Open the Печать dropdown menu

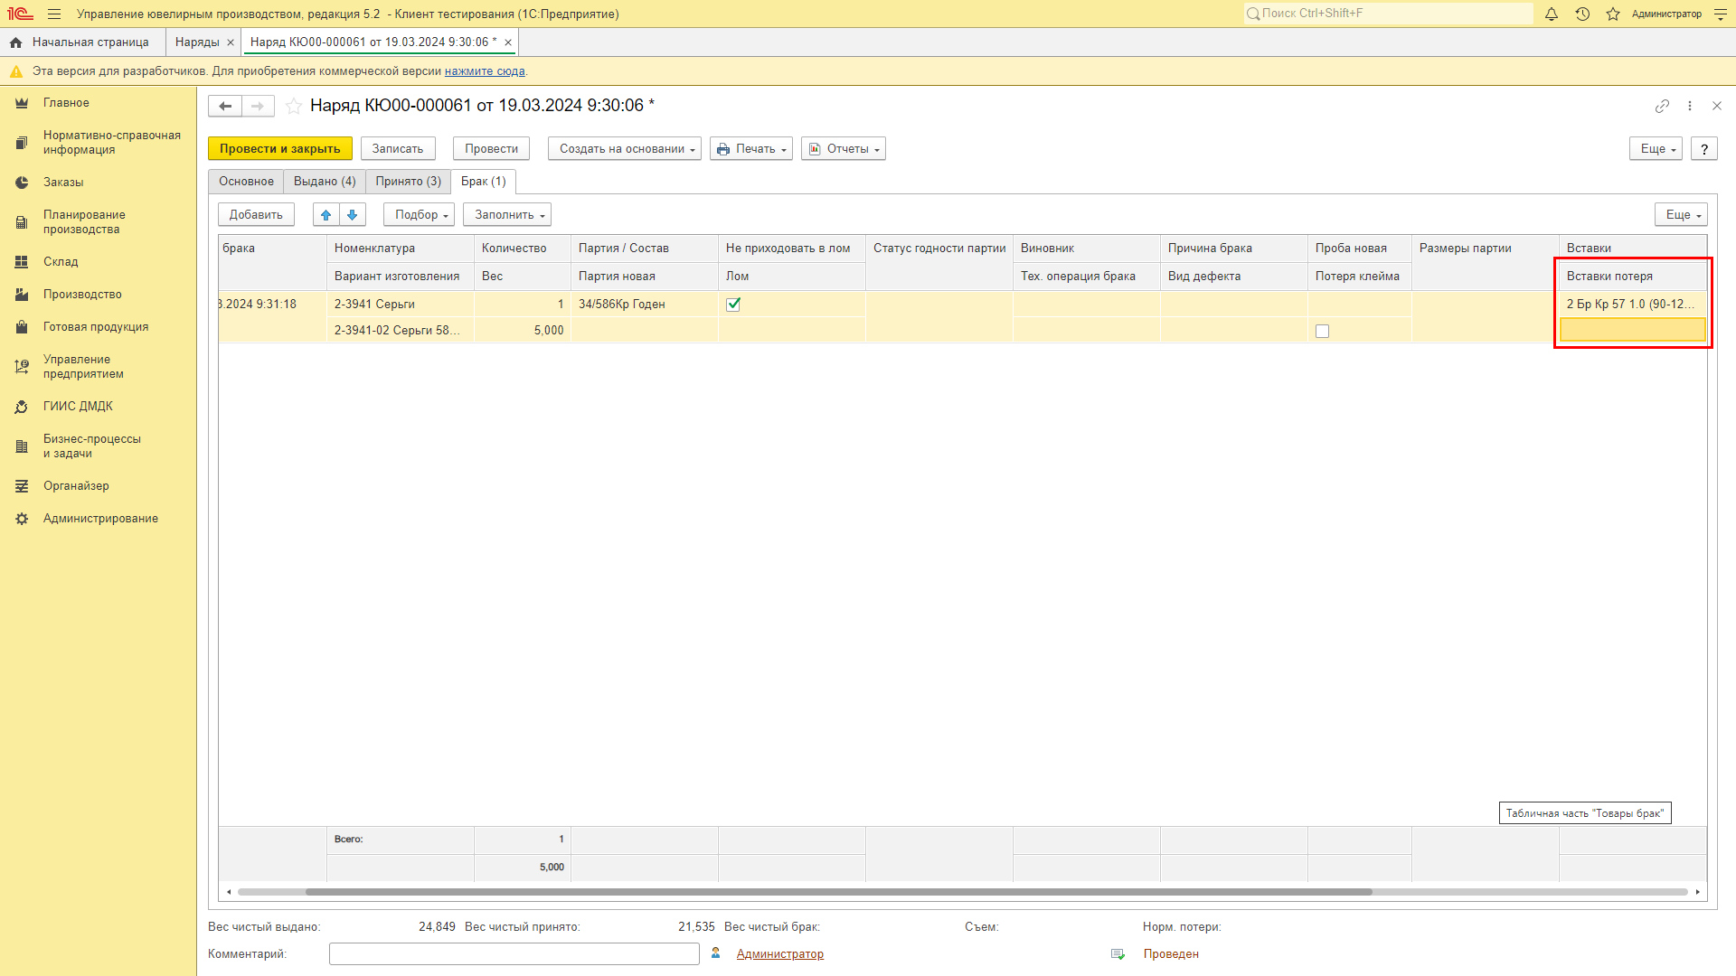pos(751,149)
